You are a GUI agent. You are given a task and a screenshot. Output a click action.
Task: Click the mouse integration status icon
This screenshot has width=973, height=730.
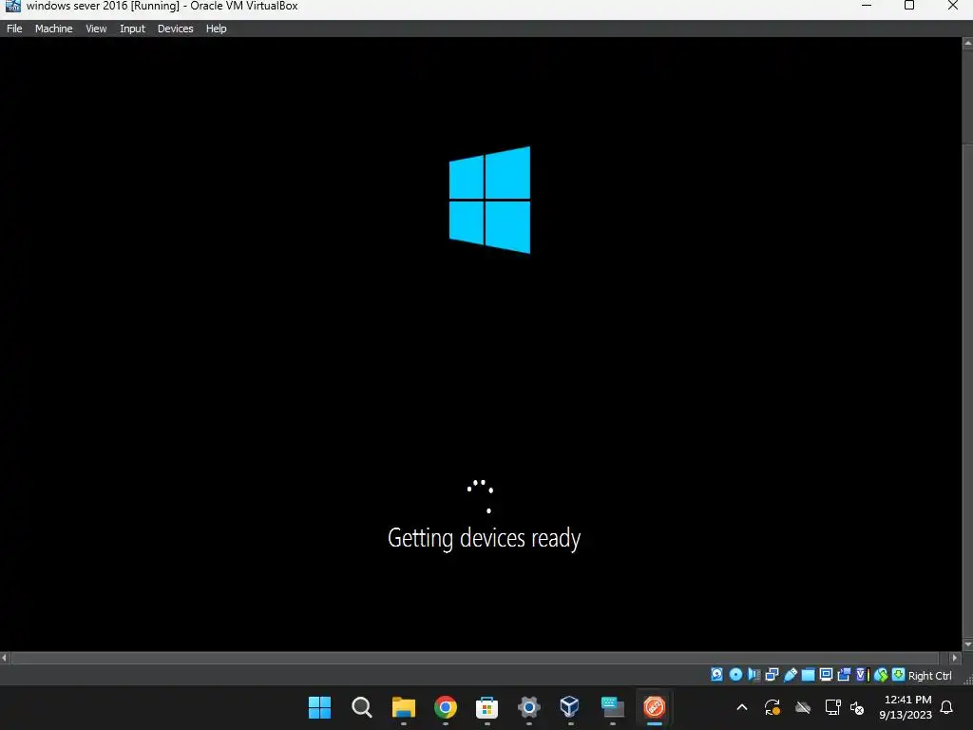[x=881, y=675]
